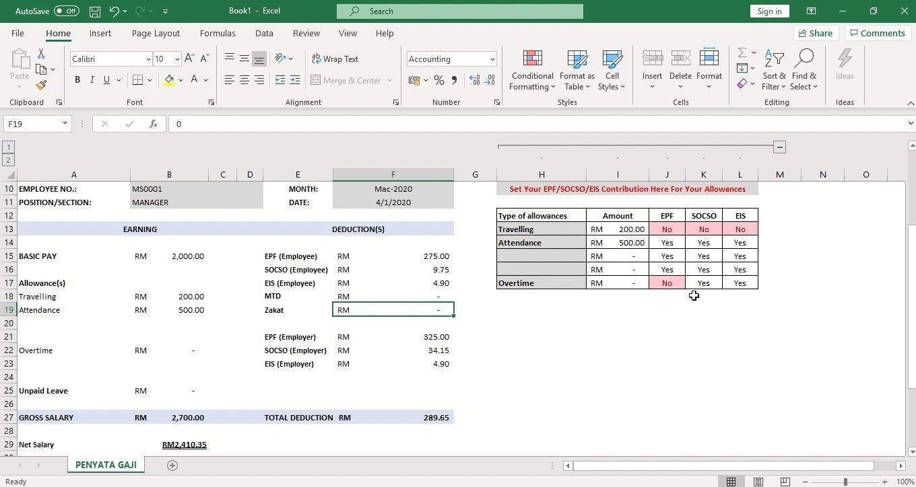This screenshot has width=916, height=487.
Task: Open the Comments pane
Action: [x=878, y=33]
